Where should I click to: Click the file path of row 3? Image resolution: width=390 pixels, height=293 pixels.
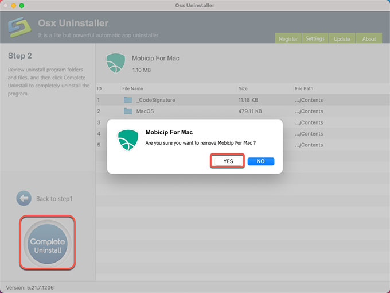[309, 122]
